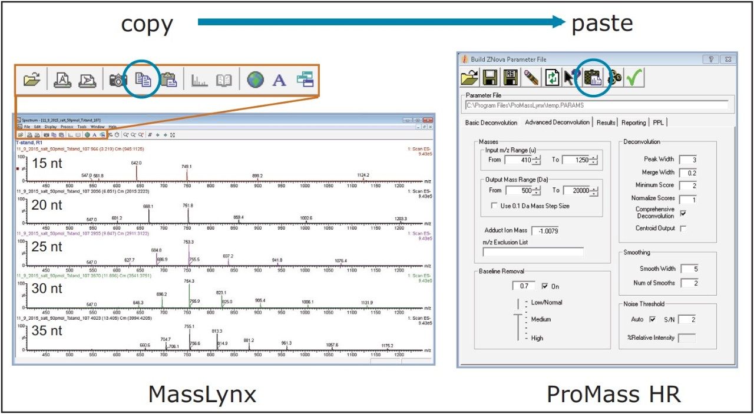Open the Display menu in Spectrum window

[51, 127]
